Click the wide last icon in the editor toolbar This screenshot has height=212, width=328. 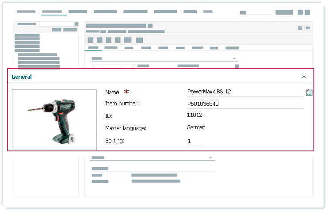[139, 40]
